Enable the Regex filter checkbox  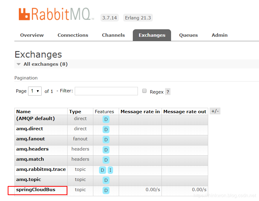tap(144, 91)
